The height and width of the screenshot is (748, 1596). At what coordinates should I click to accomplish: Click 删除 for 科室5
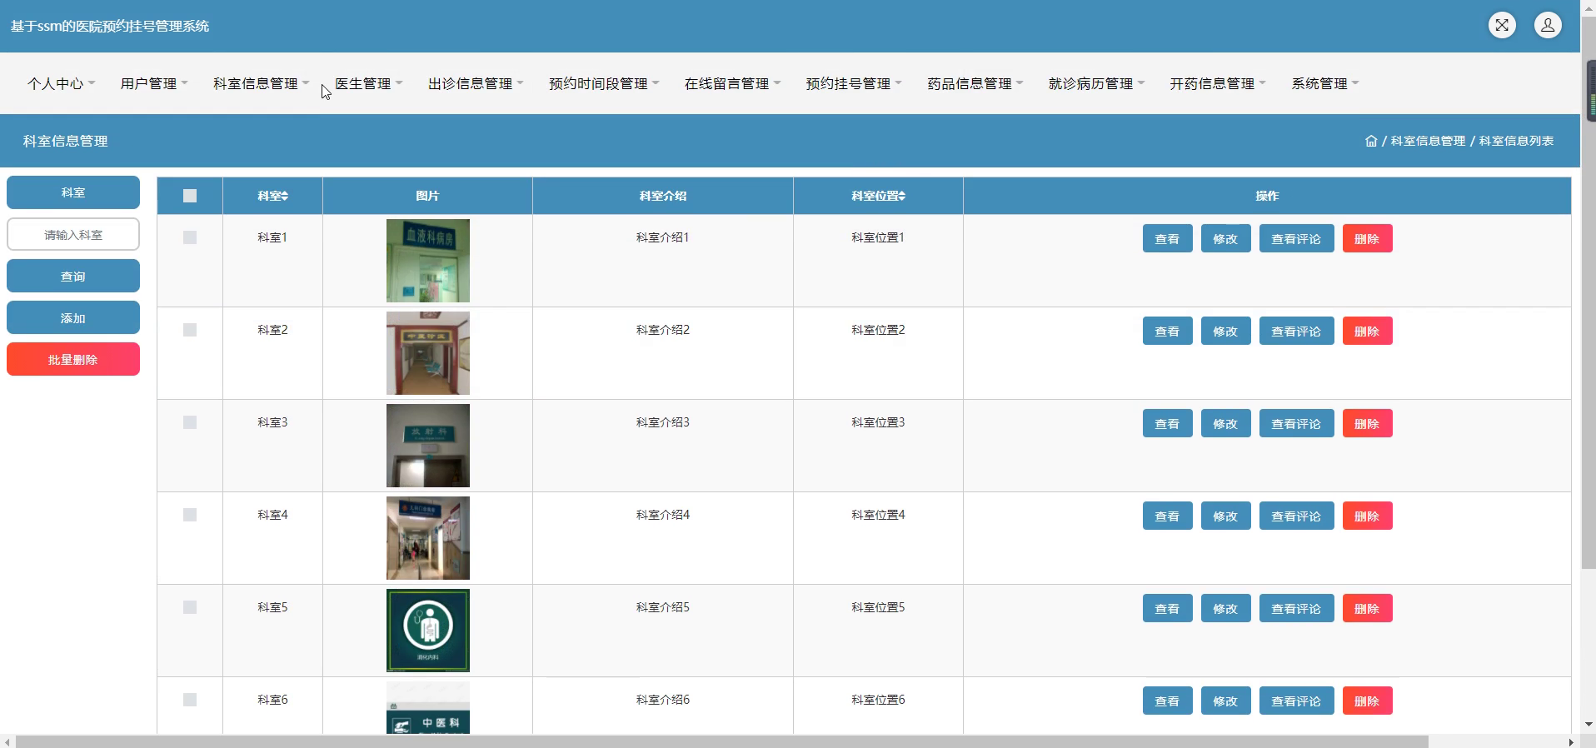(1367, 608)
